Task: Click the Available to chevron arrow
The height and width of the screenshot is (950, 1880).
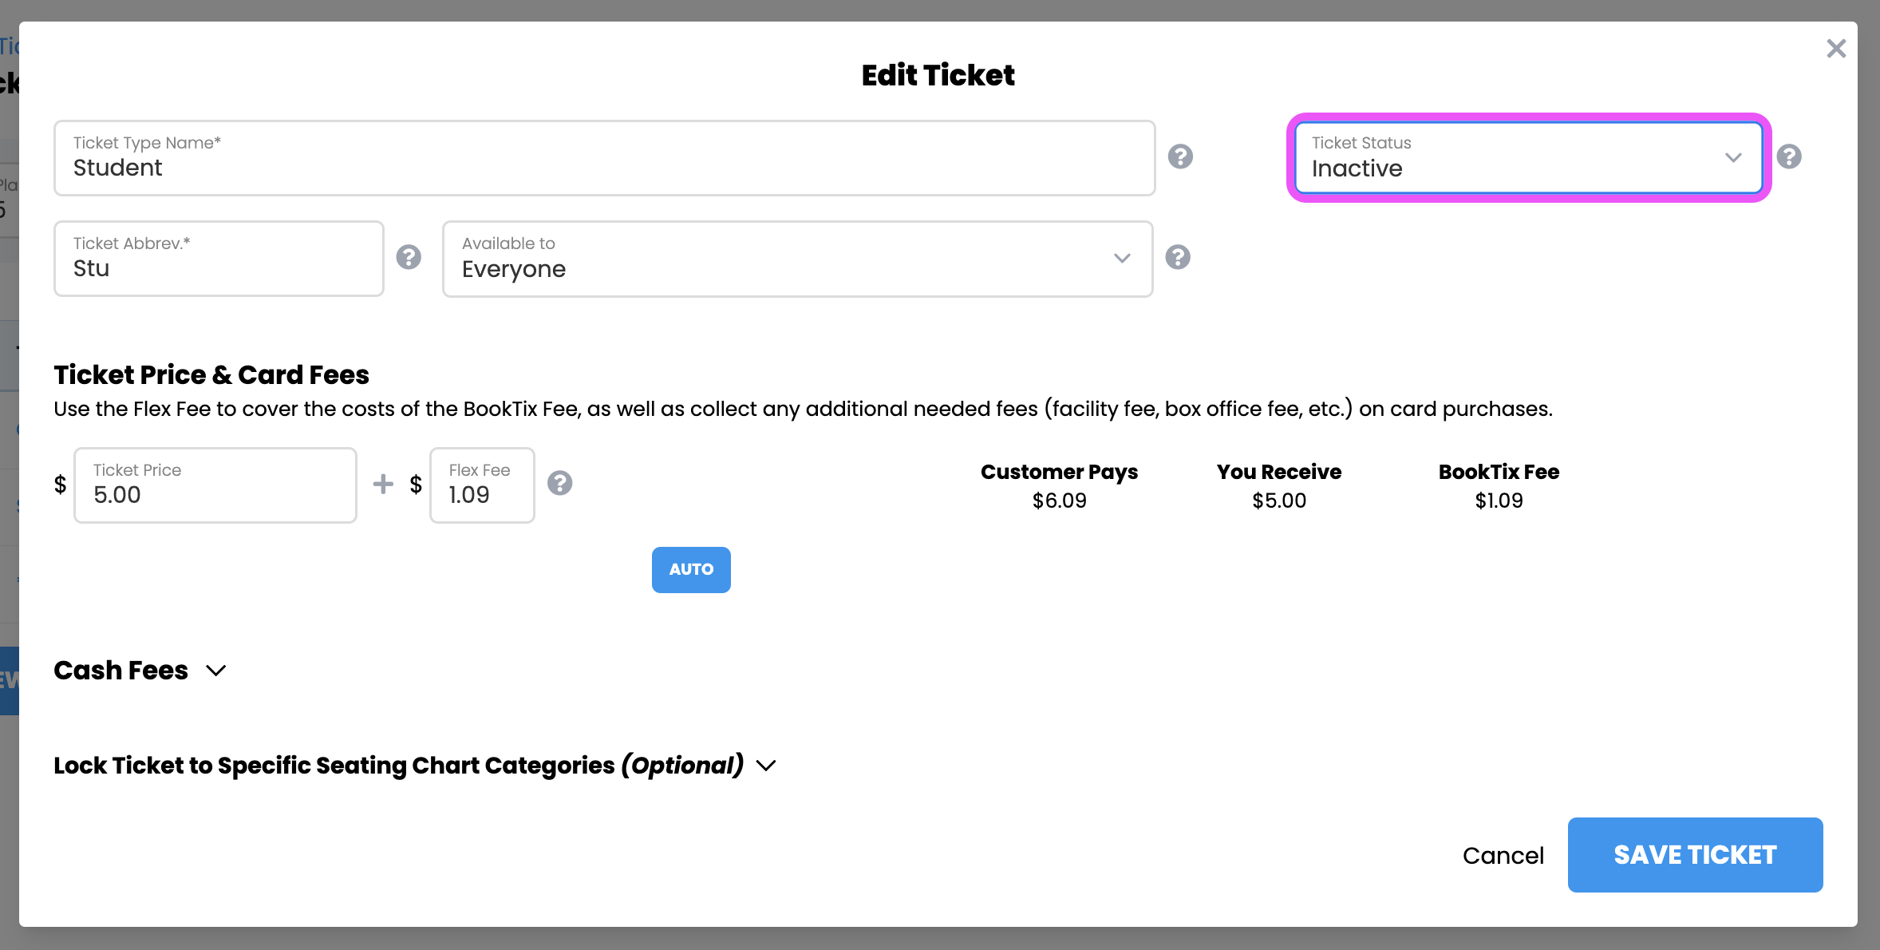Action: [1122, 258]
